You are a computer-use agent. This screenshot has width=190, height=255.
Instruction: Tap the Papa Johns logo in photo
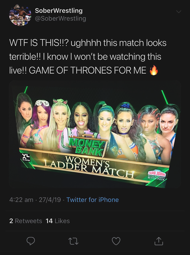coord(157,175)
